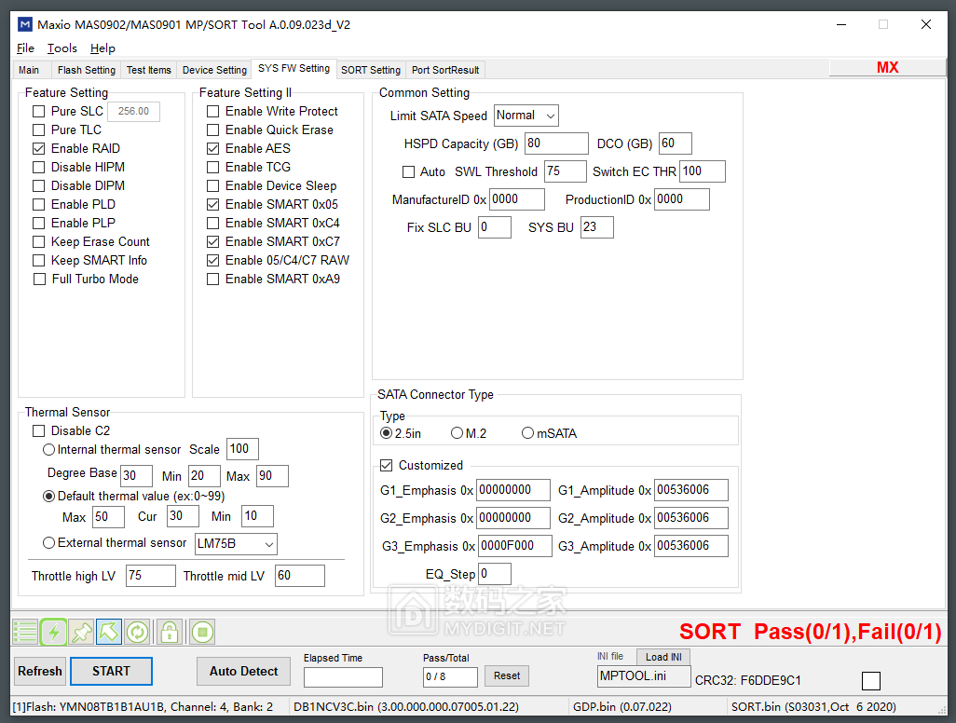Choose External thermal sensor radio
956x723 pixels.
48,542
